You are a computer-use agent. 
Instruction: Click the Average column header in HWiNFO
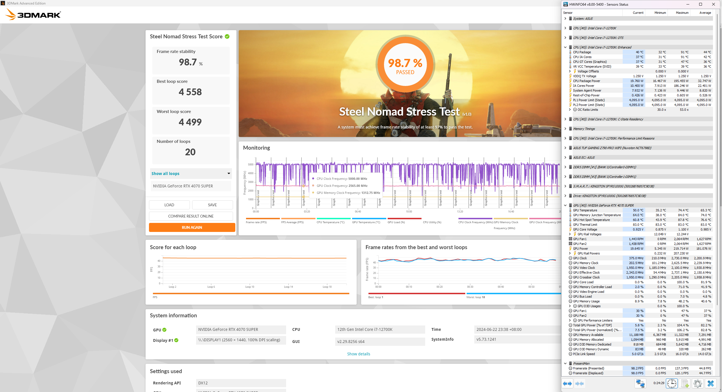coord(702,13)
